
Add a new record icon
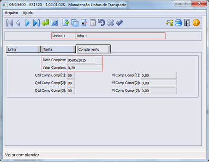pyautogui.click(x=66, y=22)
